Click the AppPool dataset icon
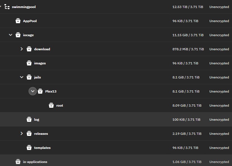 point(18,21)
